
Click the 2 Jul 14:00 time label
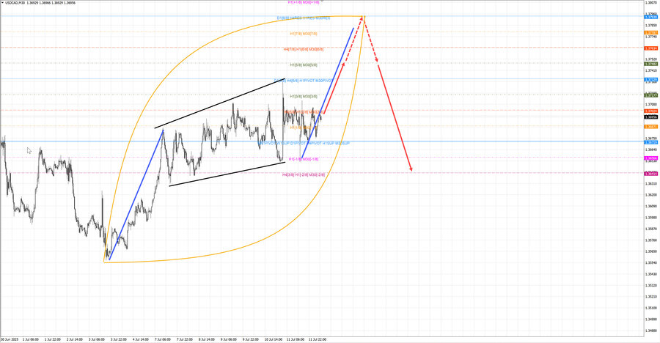click(75, 339)
